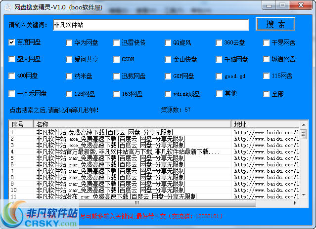
Task: Enable the 华为网盘 checkbox
Action: pos(69,42)
